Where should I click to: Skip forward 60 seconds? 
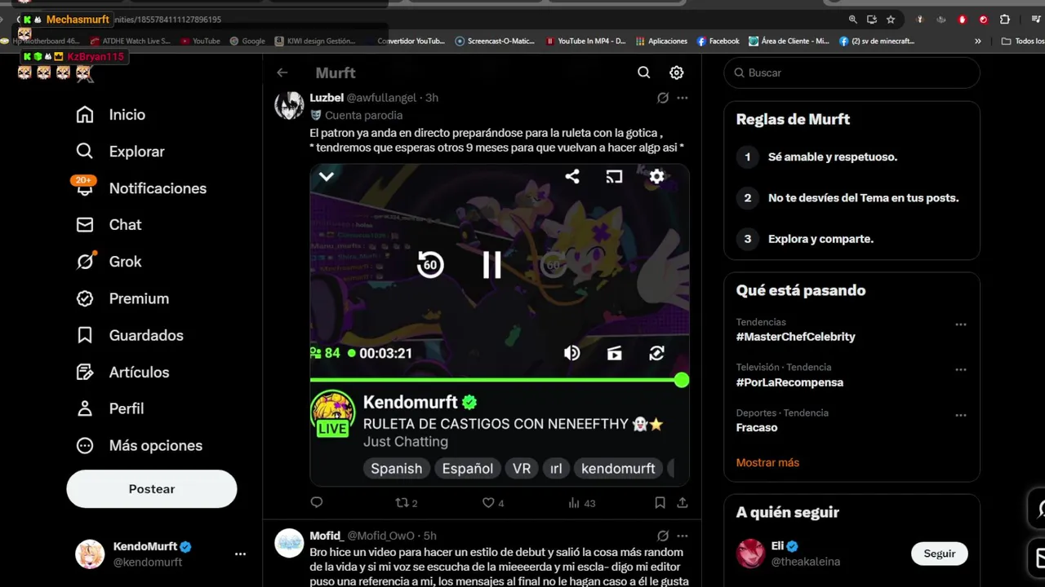[553, 264]
